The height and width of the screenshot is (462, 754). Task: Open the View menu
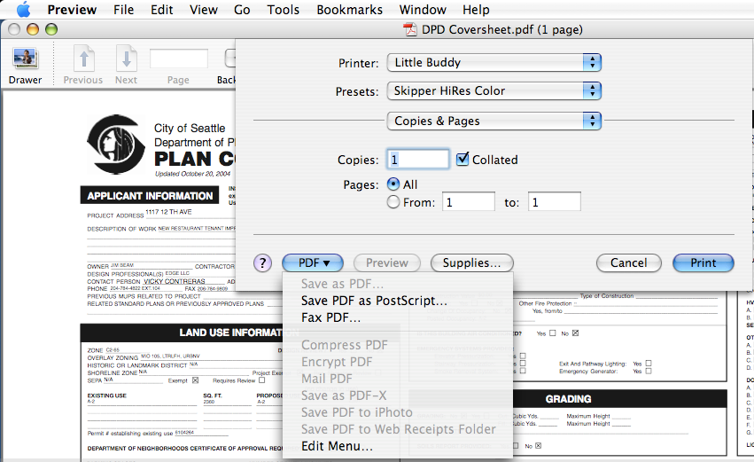pyautogui.click(x=204, y=10)
